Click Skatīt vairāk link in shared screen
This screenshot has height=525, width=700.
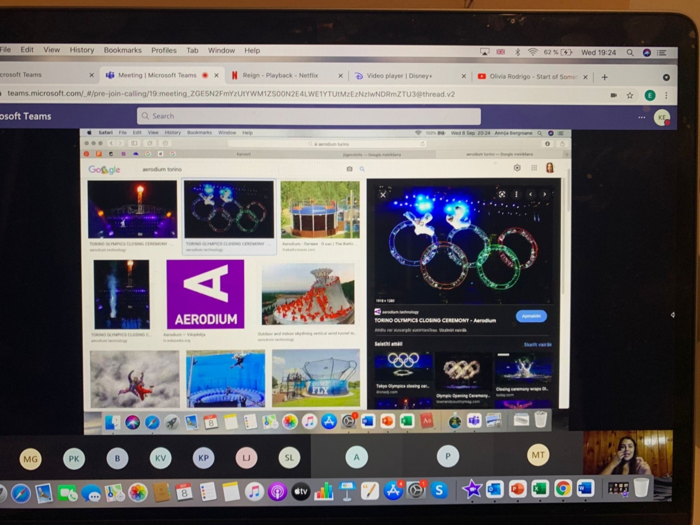(x=538, y=345)
